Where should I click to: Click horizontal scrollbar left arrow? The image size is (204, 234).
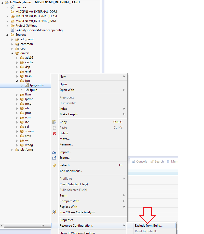(1, 226)
